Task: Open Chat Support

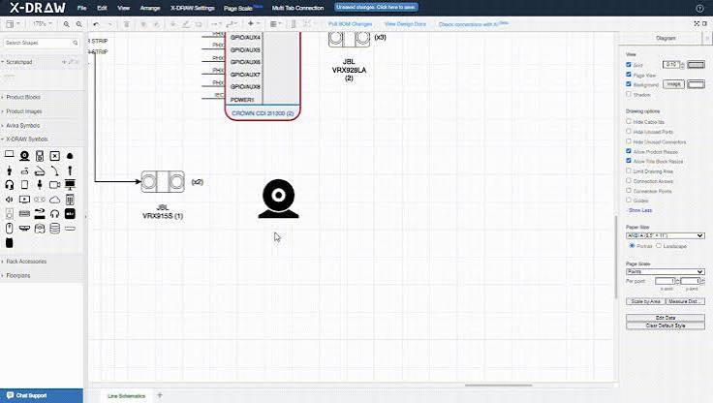Action: click(x=42, y=395)
